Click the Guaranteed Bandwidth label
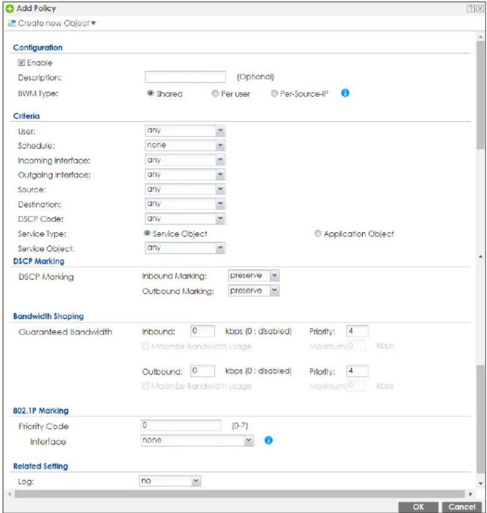Image resolution: width=487 pixels, height=513 pixels. point(65,332)
